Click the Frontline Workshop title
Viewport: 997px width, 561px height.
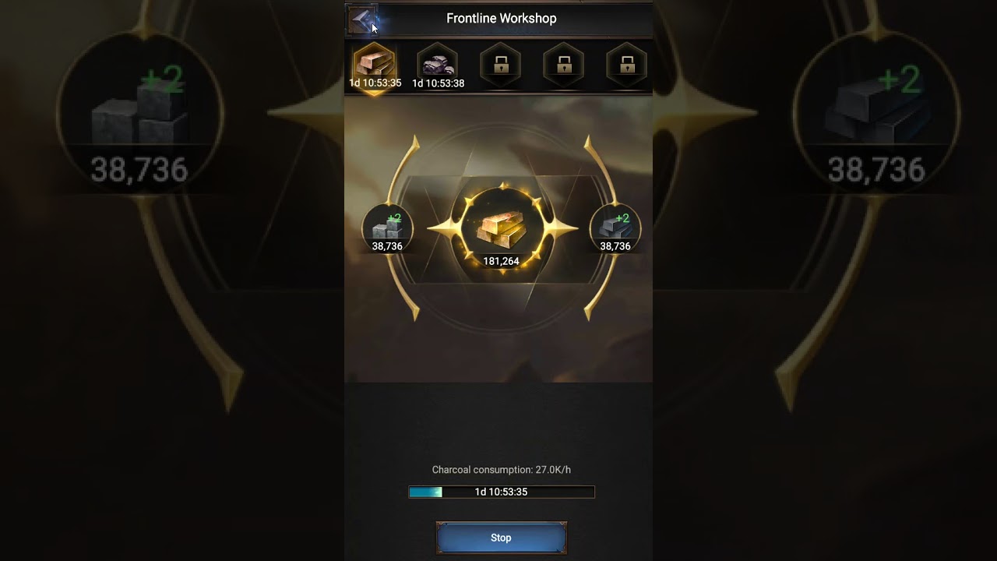pos(501,18)
